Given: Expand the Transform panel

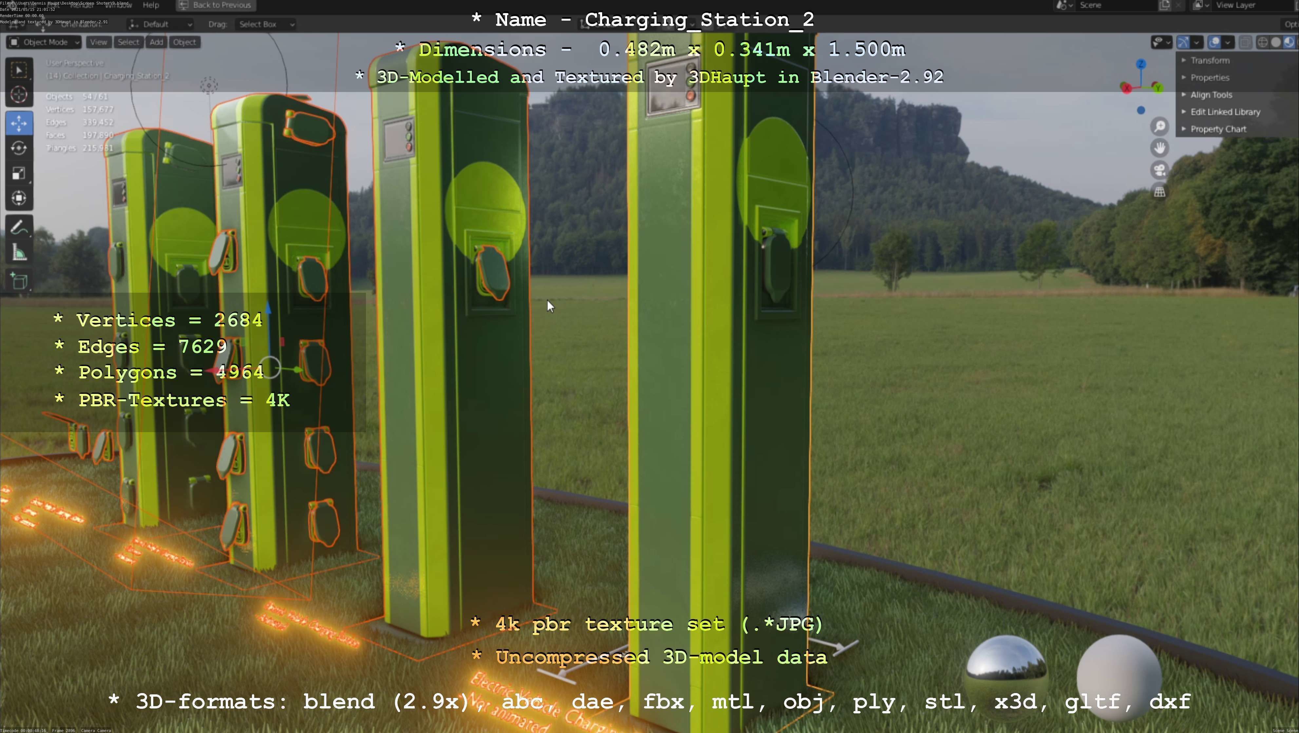Looking at the screenshot, I should 1210,61.
